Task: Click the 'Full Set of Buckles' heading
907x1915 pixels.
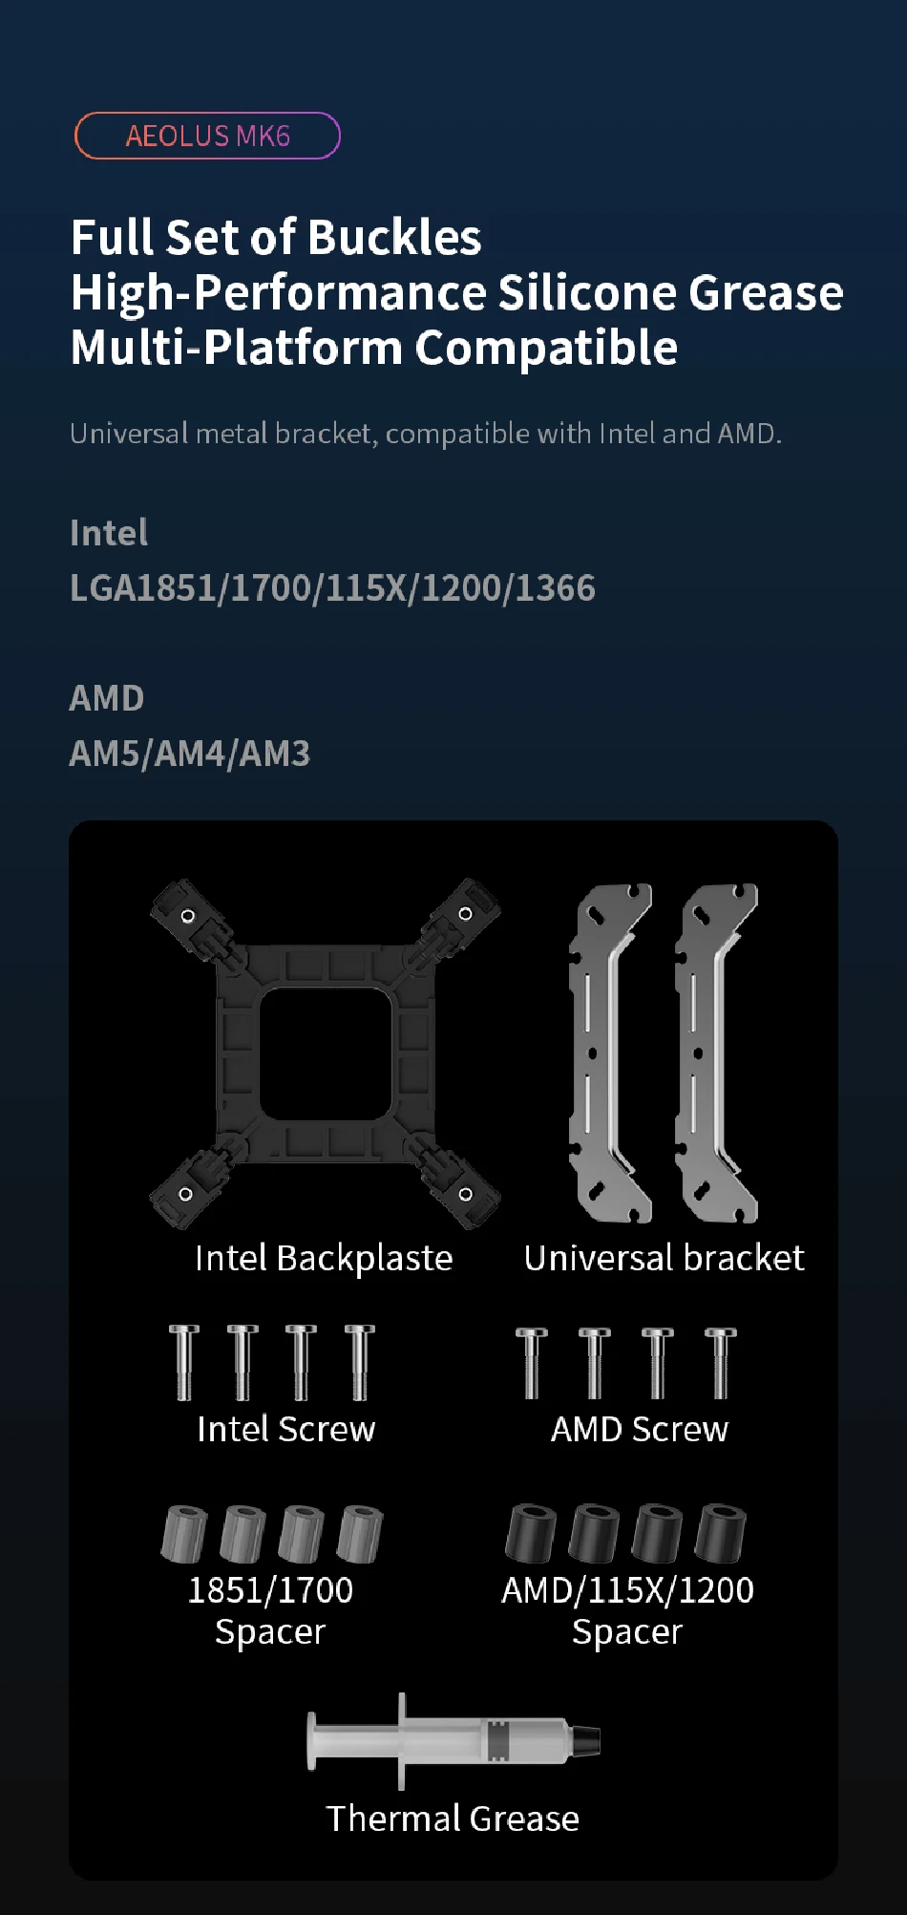Action: tap(276, 238)
